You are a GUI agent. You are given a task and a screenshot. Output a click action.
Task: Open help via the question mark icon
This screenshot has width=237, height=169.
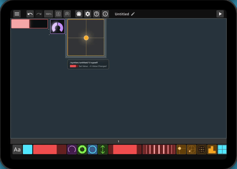96,14
